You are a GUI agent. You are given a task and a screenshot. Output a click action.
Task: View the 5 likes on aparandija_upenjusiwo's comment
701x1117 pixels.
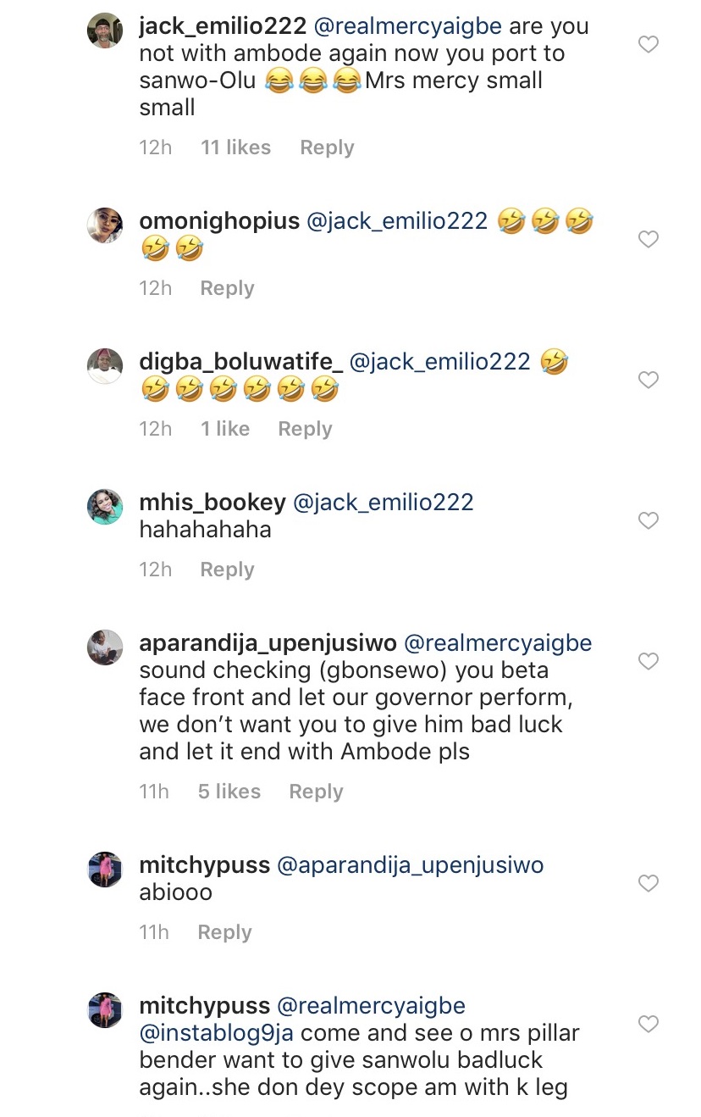229,792
